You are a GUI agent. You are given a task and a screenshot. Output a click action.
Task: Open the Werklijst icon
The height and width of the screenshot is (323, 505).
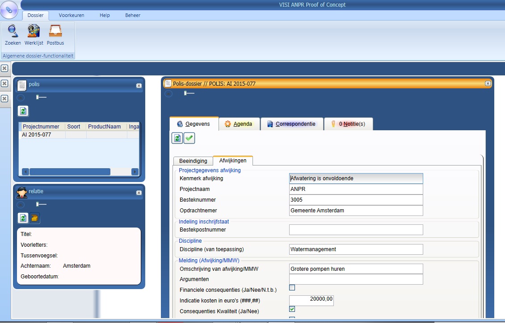[34, 35]
